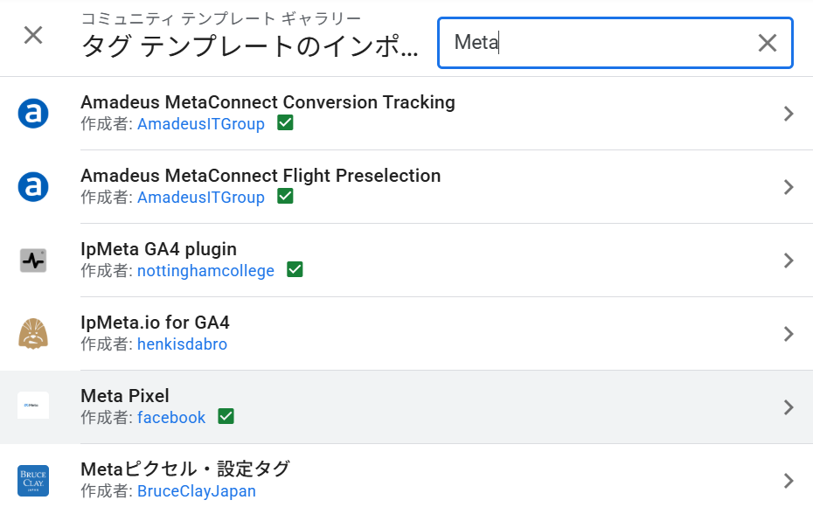Click verified checkmark next to facebook
Screen dimensions: 813x514
click(226, 417)
